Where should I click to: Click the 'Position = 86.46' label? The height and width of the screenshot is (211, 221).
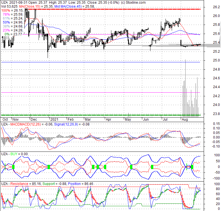81,184
